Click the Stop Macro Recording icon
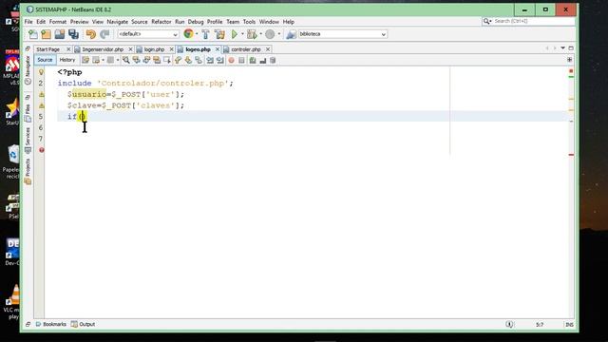 click(241, 60)
